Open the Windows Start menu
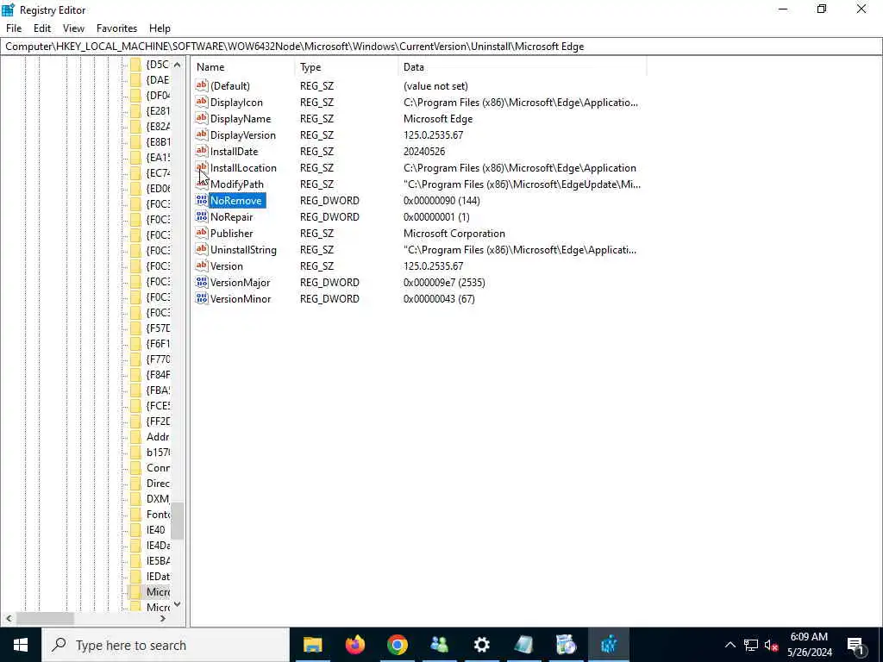Viewport: 883px width, 662px height. coord(21,645)
